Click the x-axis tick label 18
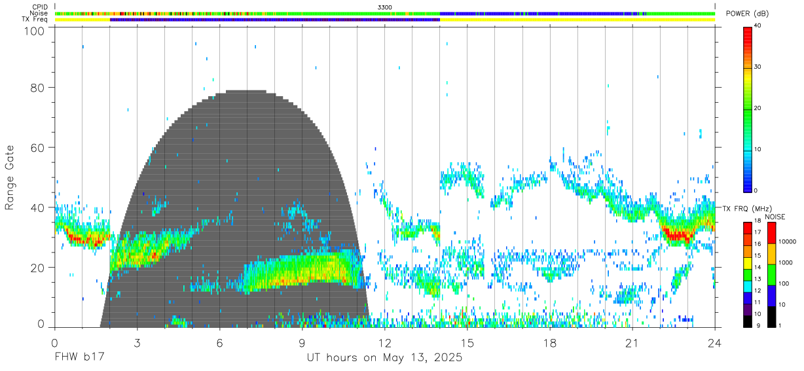The height and width of the screenshot is (371, 804). tap(550, 342)
